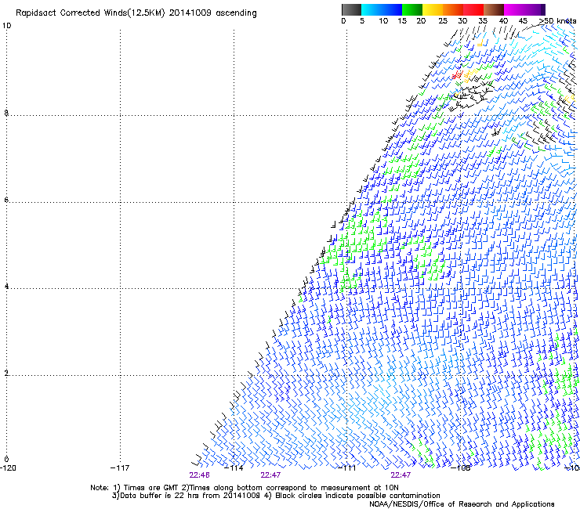The image size is (580, 509).
Task: Click the gray 0–5 knots legend swatch
Action: 351,9
